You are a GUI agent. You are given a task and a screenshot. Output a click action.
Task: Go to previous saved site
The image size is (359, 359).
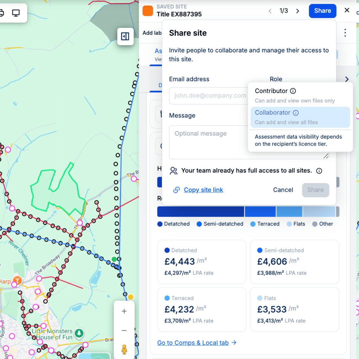(x=270, y=11)
